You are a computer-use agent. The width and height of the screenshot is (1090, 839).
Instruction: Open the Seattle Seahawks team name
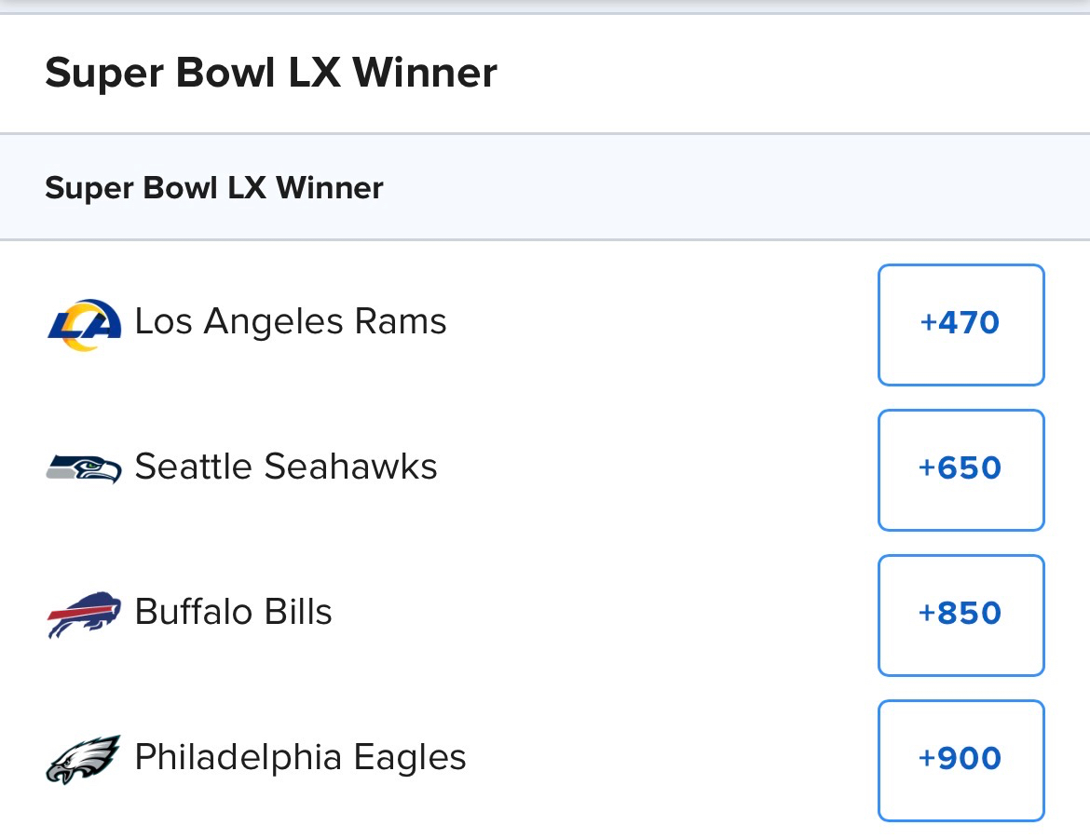pos(286,467)
